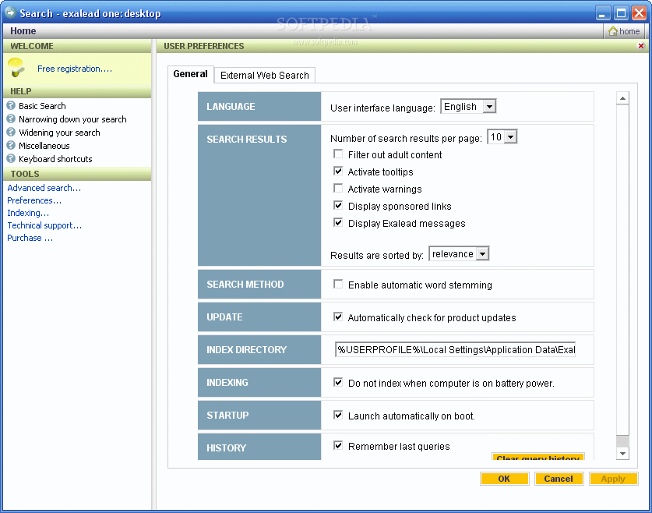This screenshot has width=652, height=513.
Task: Enable automatic word stemming
Action: 338,284
